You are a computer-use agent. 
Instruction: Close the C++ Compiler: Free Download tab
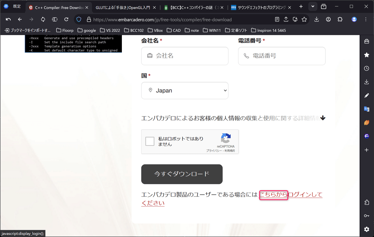[x=87, y=7]
